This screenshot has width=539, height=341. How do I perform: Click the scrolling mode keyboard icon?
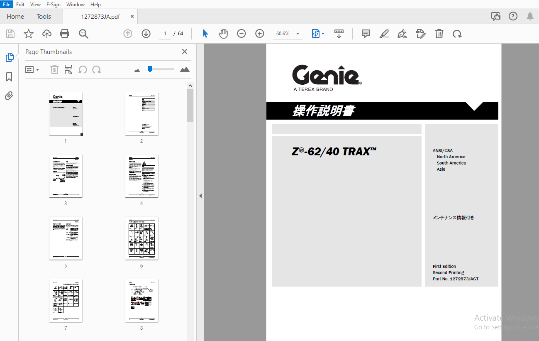339,34
